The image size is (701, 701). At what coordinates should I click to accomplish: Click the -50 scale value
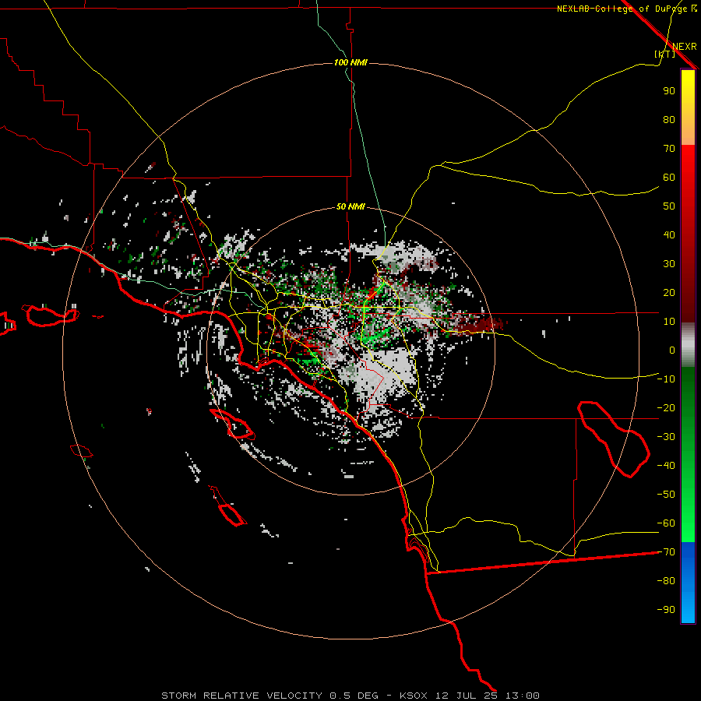pyautogui.click(x=666, y=495)
